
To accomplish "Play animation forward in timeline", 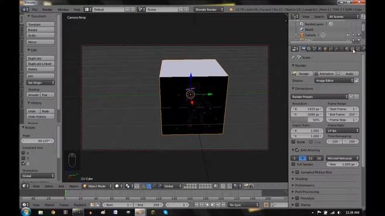I will point(212,205).
